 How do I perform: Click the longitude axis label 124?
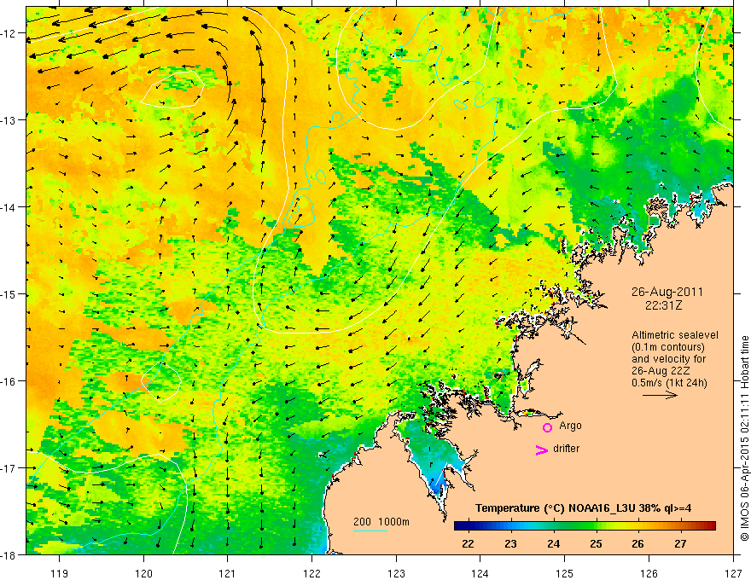pyautogui.click(x=480, y=573)
